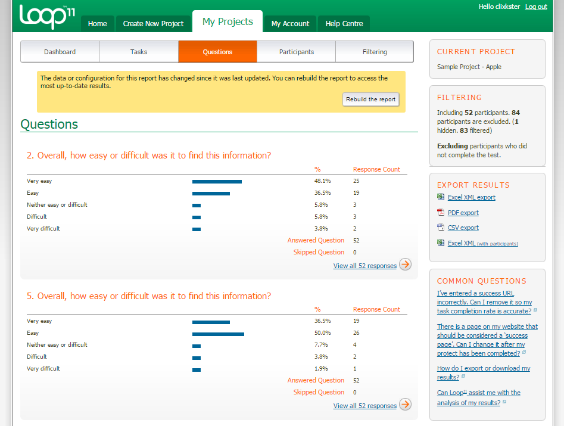
Task: Click 'Response Count' header in question 2
Action: (376, 169)
